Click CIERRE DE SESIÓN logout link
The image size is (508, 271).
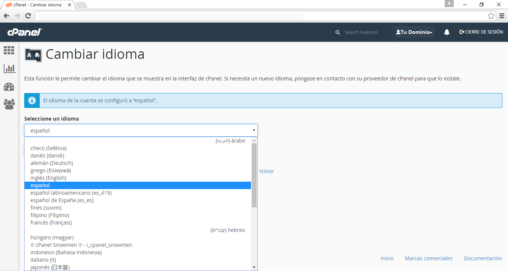pyautogui.click(x=481, y=32)
